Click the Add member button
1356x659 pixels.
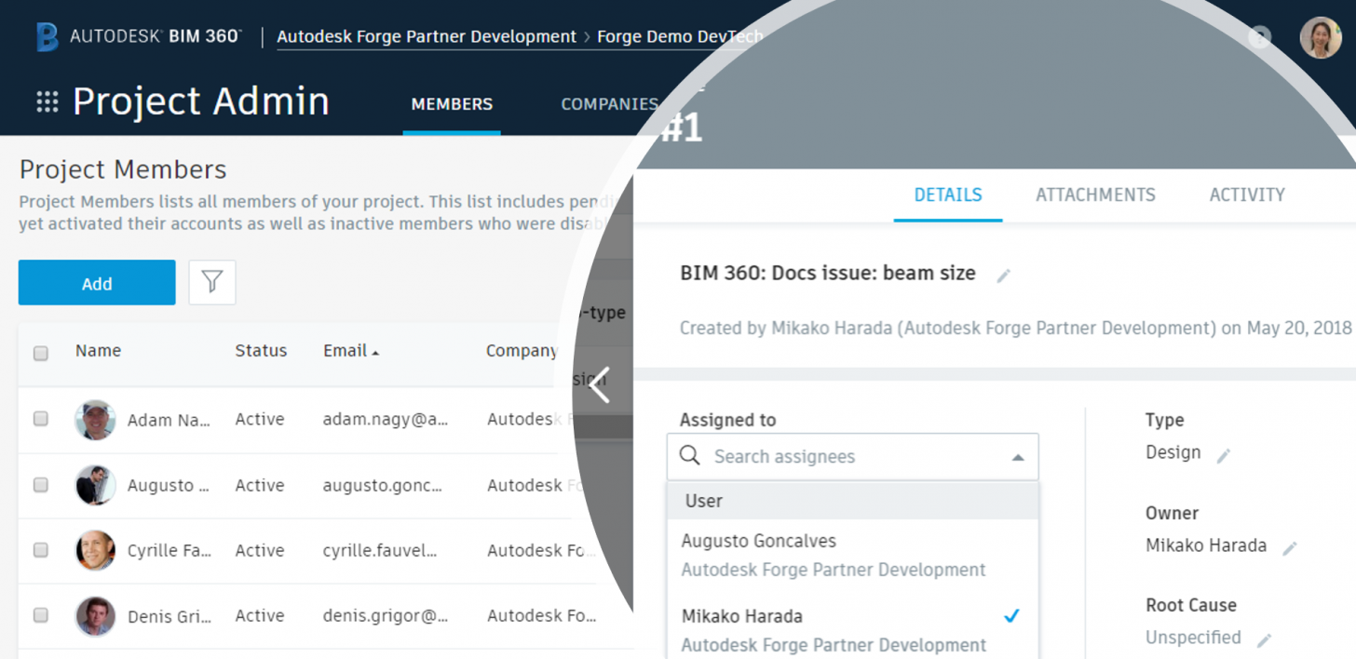pyautogui.click(x=97, y=282)
